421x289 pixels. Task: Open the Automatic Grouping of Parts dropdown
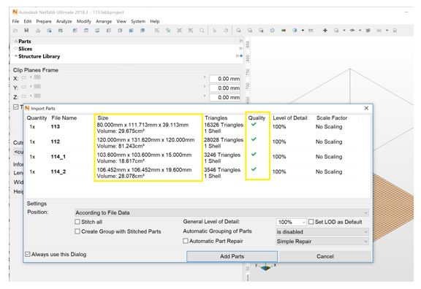[x=322, y=231]
